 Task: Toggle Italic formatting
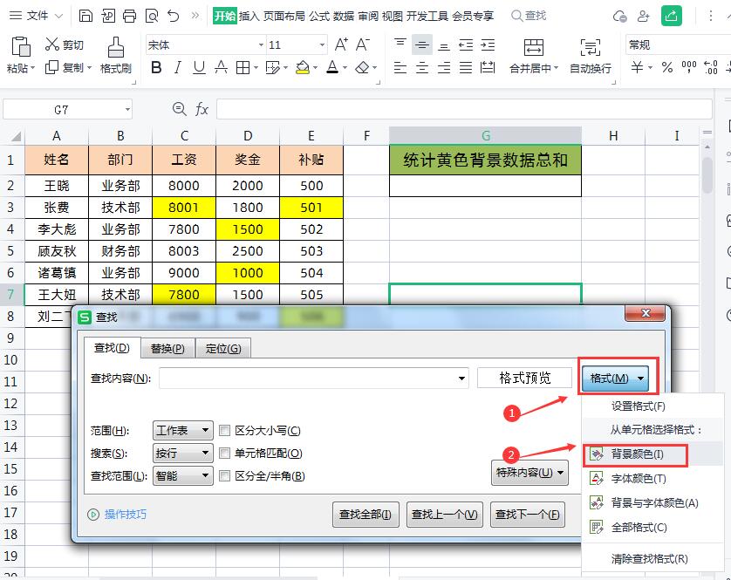pyautogui.click(x=178, y=68)
